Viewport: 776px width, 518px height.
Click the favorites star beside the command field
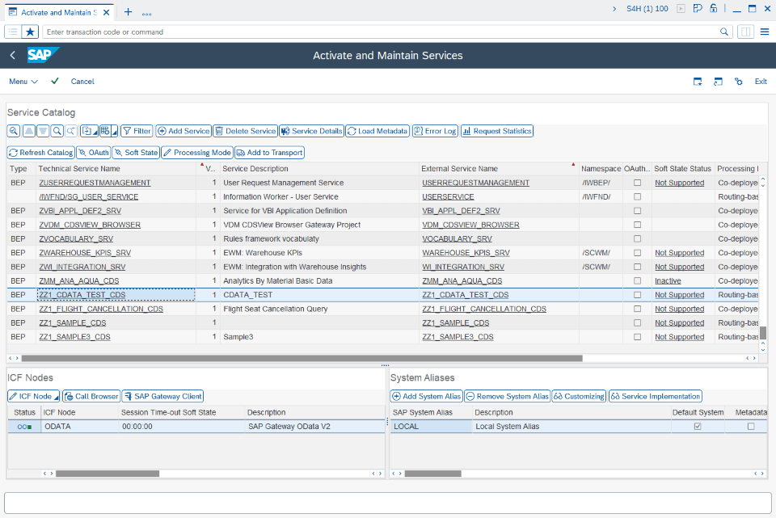click(30, 32)
